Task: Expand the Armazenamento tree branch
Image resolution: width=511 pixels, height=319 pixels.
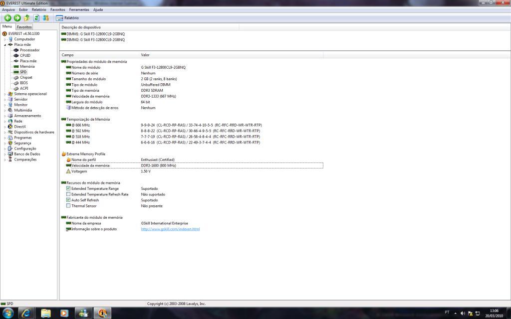Action: point(5,116)
